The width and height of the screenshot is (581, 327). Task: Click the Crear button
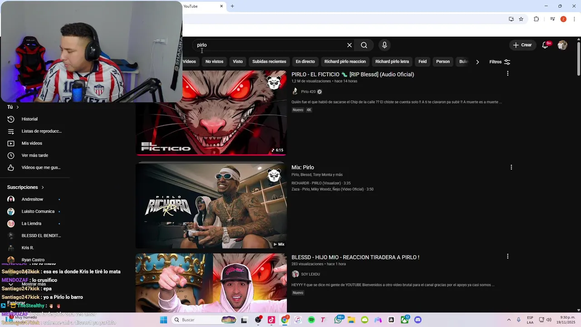pos(522,45)
